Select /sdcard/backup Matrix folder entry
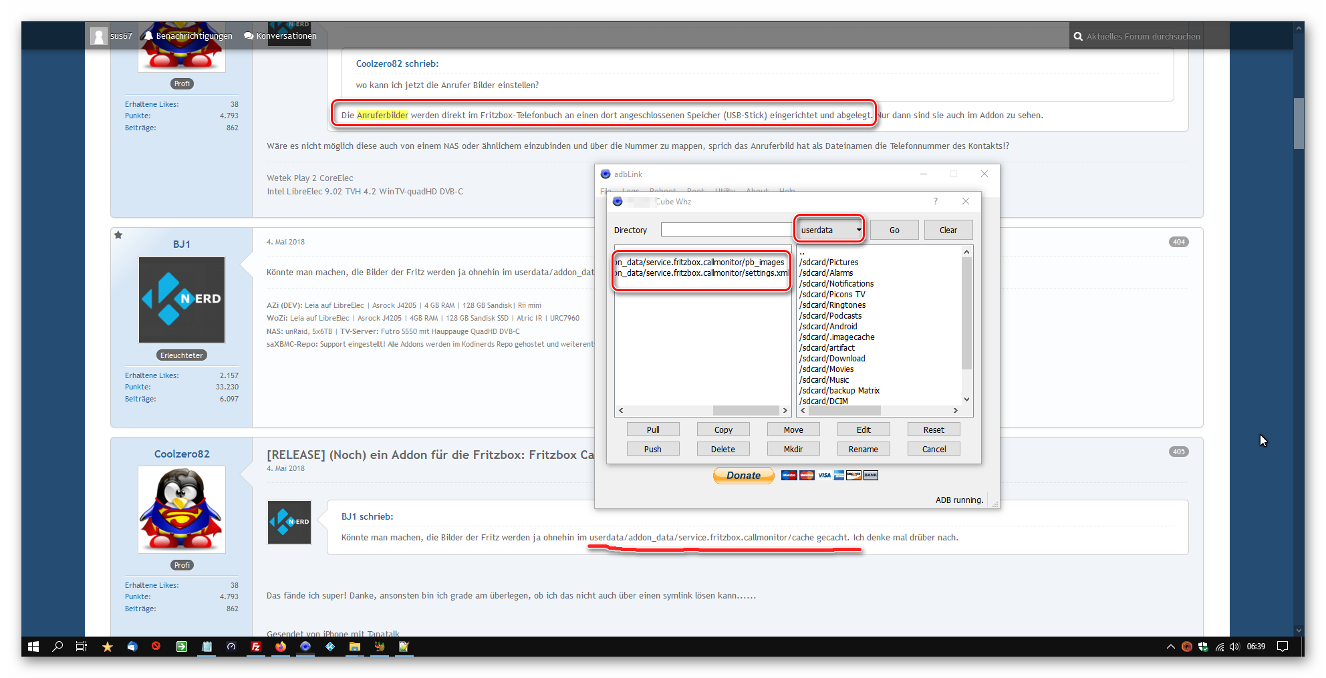This screenshot has height=678, width=1326. (839, 391)
